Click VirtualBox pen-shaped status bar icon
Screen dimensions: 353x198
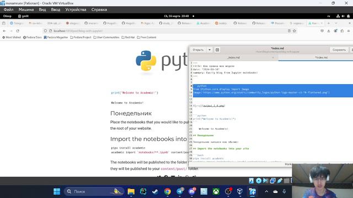click(x=280, y=181)
